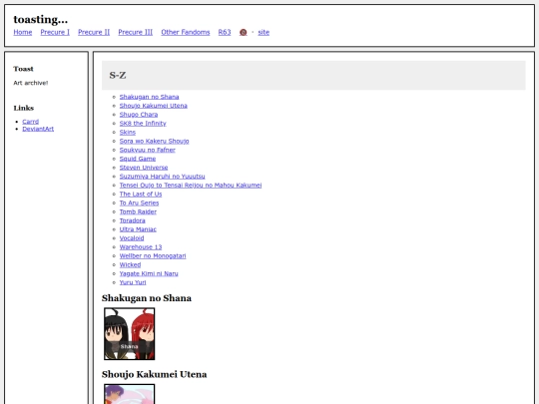539x404 pixels.
Task: Go to the Home page link
Action: click(23, 32)
